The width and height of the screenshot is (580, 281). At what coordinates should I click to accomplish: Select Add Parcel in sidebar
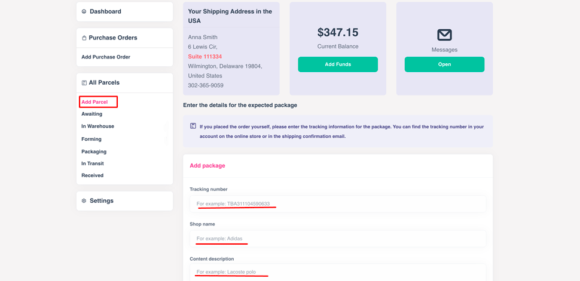click(95, 102)
